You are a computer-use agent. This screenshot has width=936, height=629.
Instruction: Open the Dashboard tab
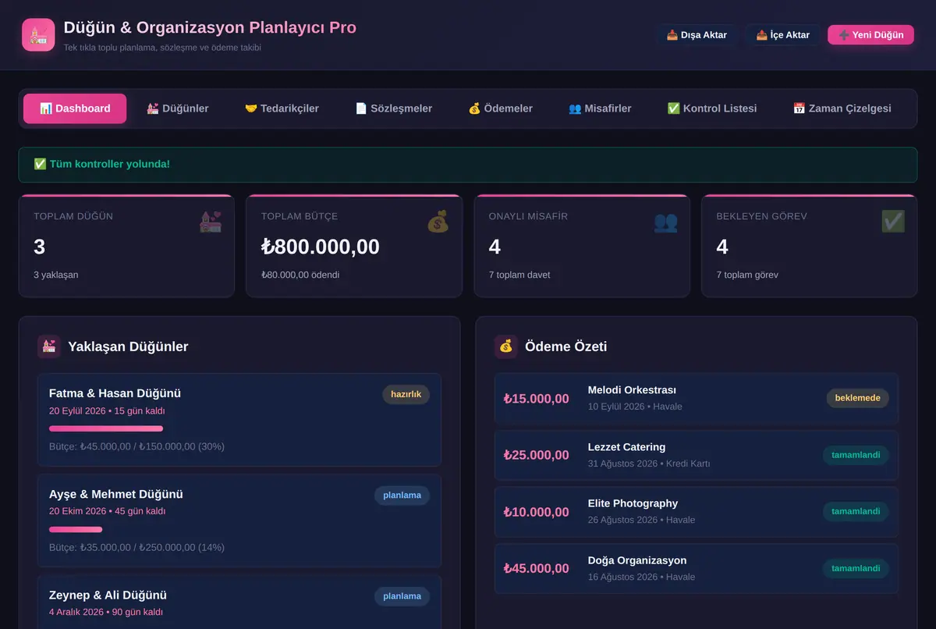point(75,108)
